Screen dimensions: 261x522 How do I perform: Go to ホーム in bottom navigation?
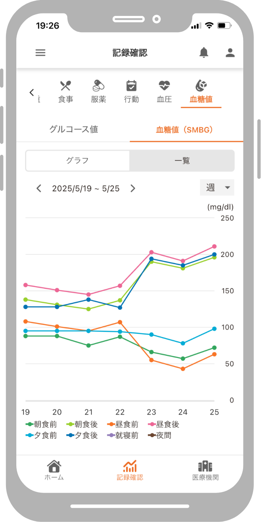[54, 470]
